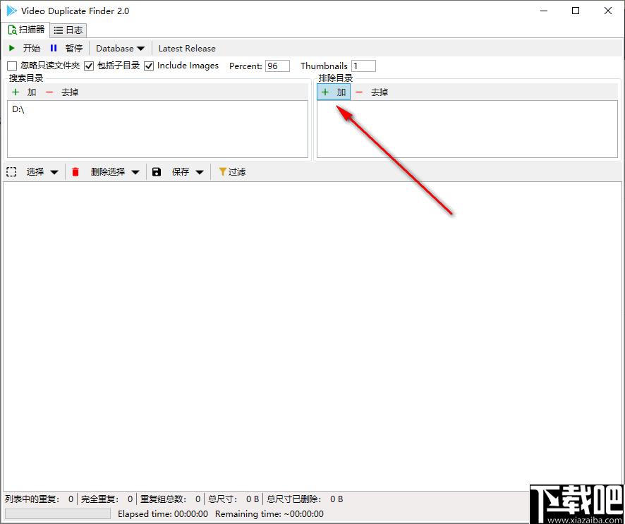Click the scanner tab's magnifier document icon
Viewport: 625px width, 524px height.
click(x=13, y=30)
